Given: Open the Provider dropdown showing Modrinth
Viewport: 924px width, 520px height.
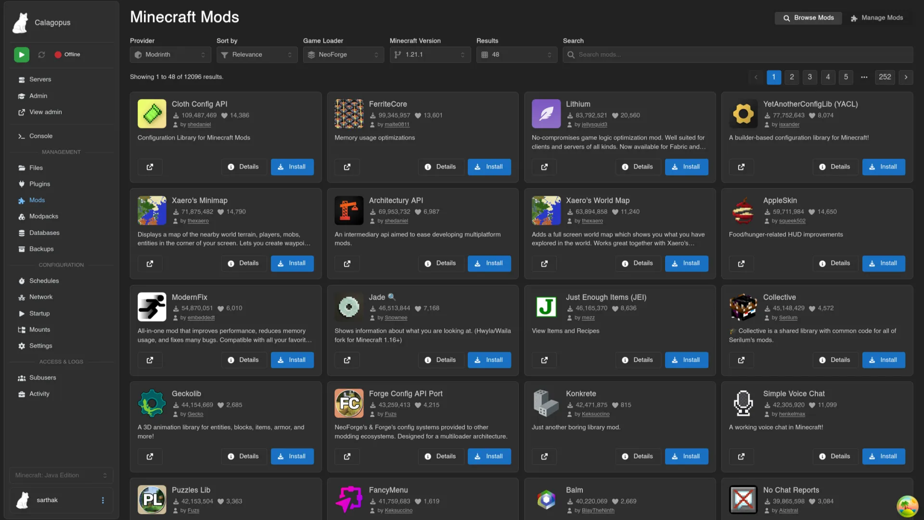Looking at the screenshot, I should 170,55.
